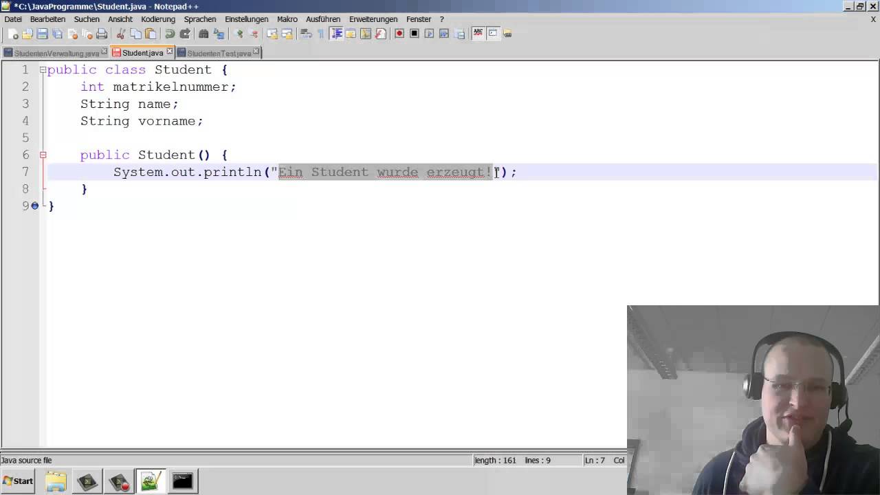The width and height of the screenshot is (880, 495).
Task: Toggle the Word Wrap toolbar icon
Action: pyautogui.click(x=305, y=34)
